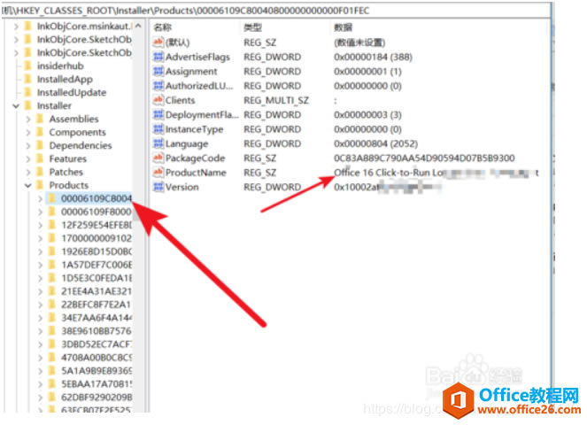Click the ProductName value name

196,173
